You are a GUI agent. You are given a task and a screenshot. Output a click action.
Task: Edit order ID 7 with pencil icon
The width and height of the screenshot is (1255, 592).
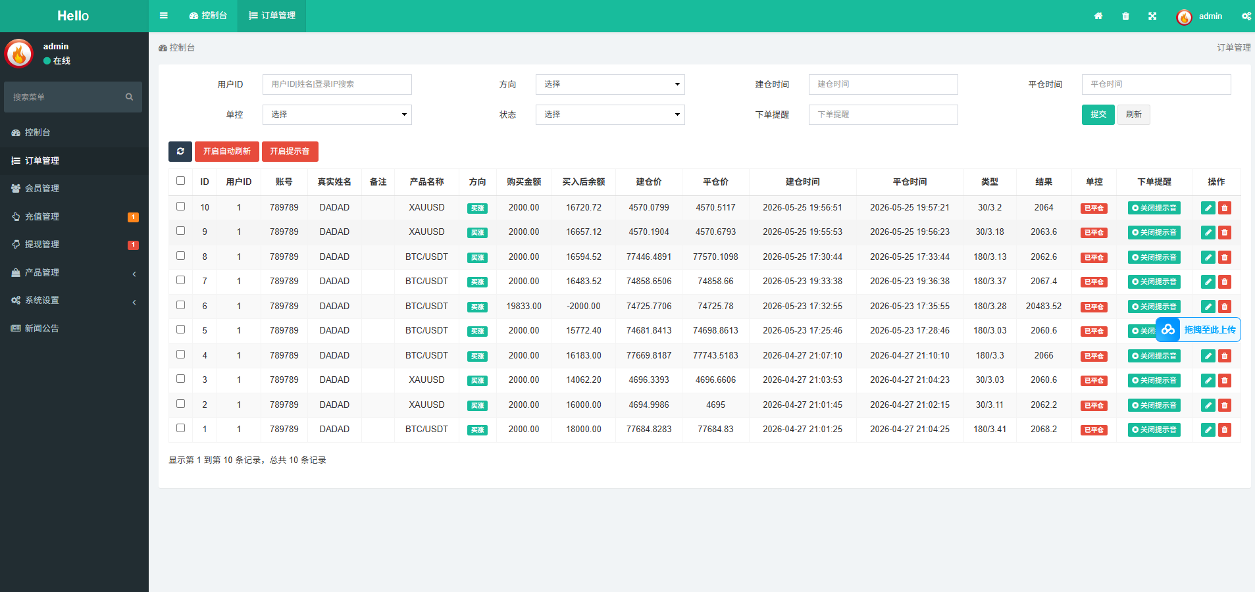click(x=1208, y=282)
